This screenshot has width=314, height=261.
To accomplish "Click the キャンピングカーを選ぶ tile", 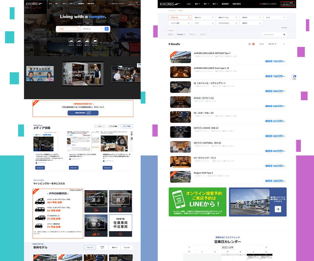I will pyautogui.click(x=96, y=201).
